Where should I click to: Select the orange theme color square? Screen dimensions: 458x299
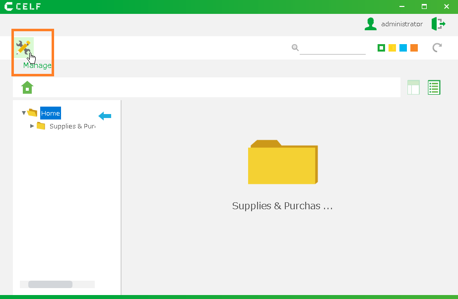pyautogui.click(x=414, y=48)
